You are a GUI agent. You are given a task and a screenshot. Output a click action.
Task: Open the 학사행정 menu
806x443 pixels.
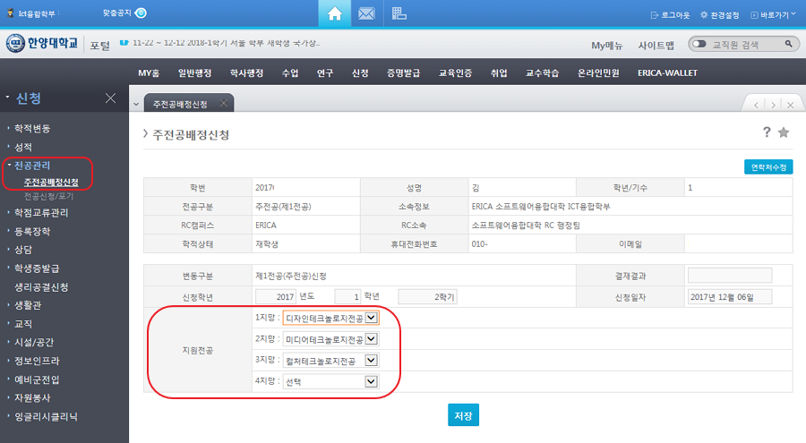click(244, 73)
